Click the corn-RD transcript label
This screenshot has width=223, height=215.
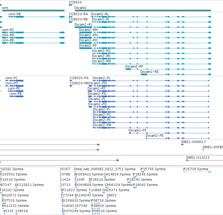pyautogui.click(x=8, y=35)
